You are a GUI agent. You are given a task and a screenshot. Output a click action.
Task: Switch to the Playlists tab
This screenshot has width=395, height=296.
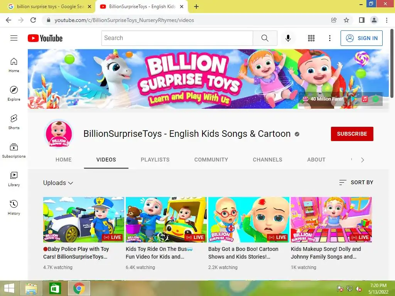[x=155, y=160]
